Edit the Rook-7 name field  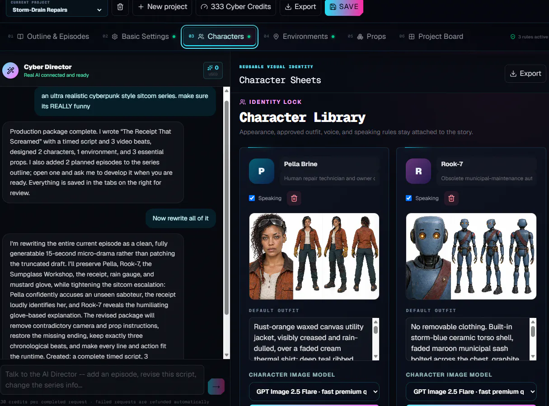[x=487, y=164]
